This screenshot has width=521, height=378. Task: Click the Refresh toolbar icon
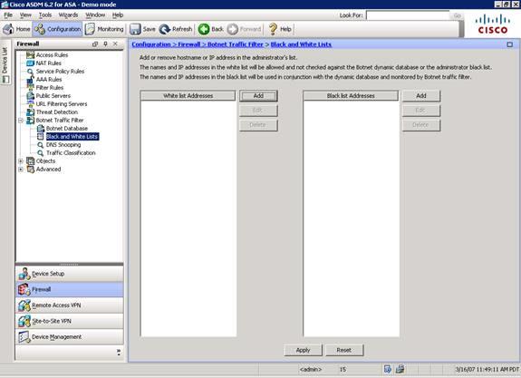click(165, 29)
